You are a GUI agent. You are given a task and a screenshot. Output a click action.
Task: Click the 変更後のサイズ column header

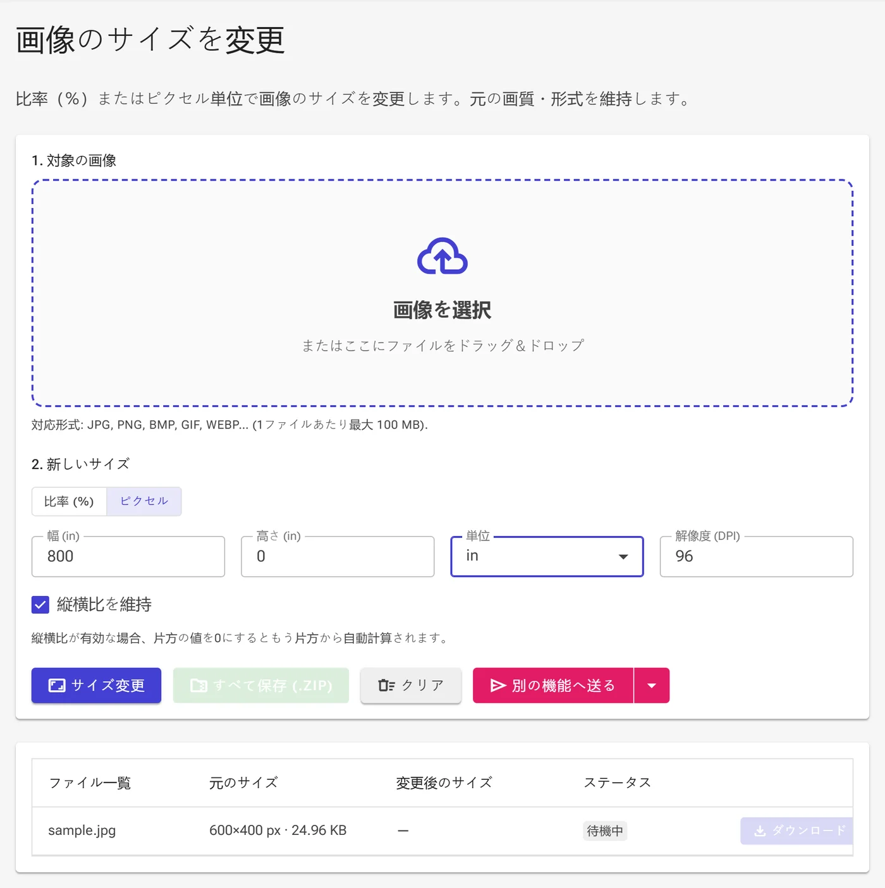[444, 782]
